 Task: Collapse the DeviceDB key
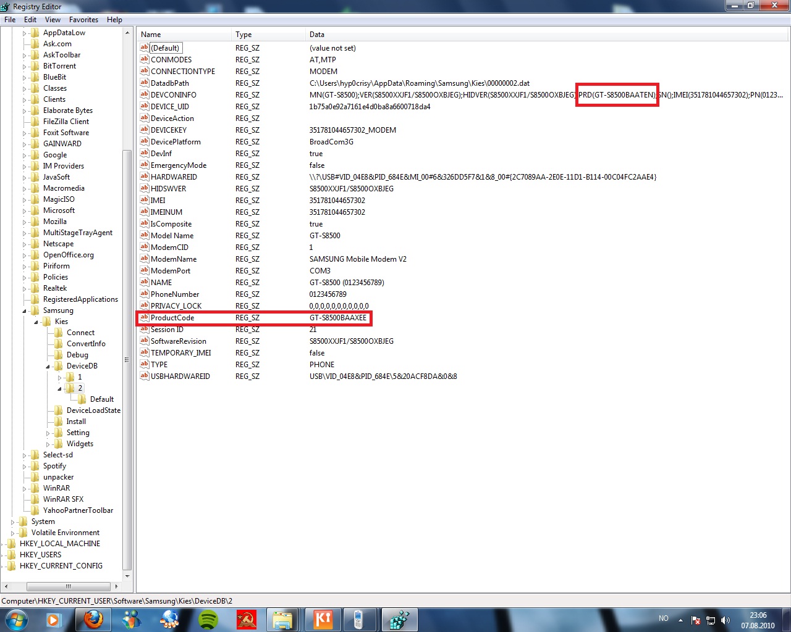pos(48,366)
